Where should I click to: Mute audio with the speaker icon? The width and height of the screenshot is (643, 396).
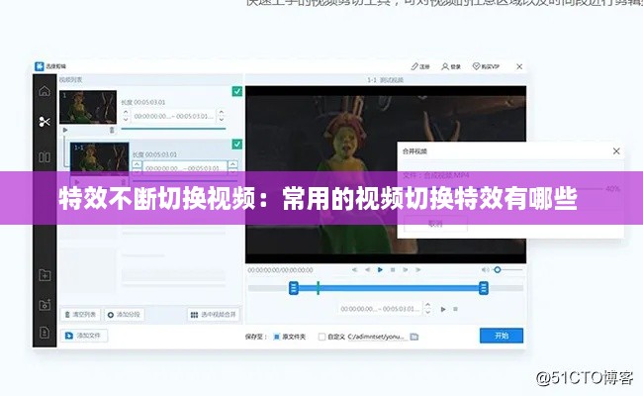click(485, 269)
